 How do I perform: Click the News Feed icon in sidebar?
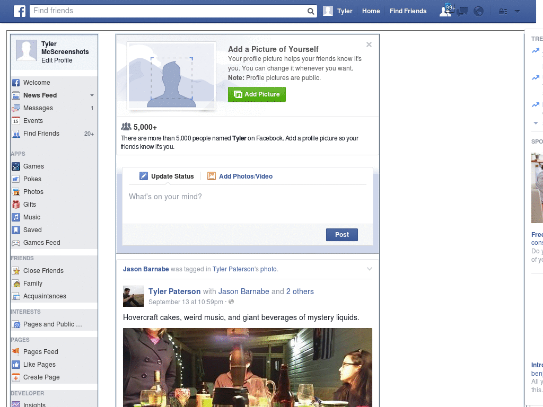[x=16, y=95]
